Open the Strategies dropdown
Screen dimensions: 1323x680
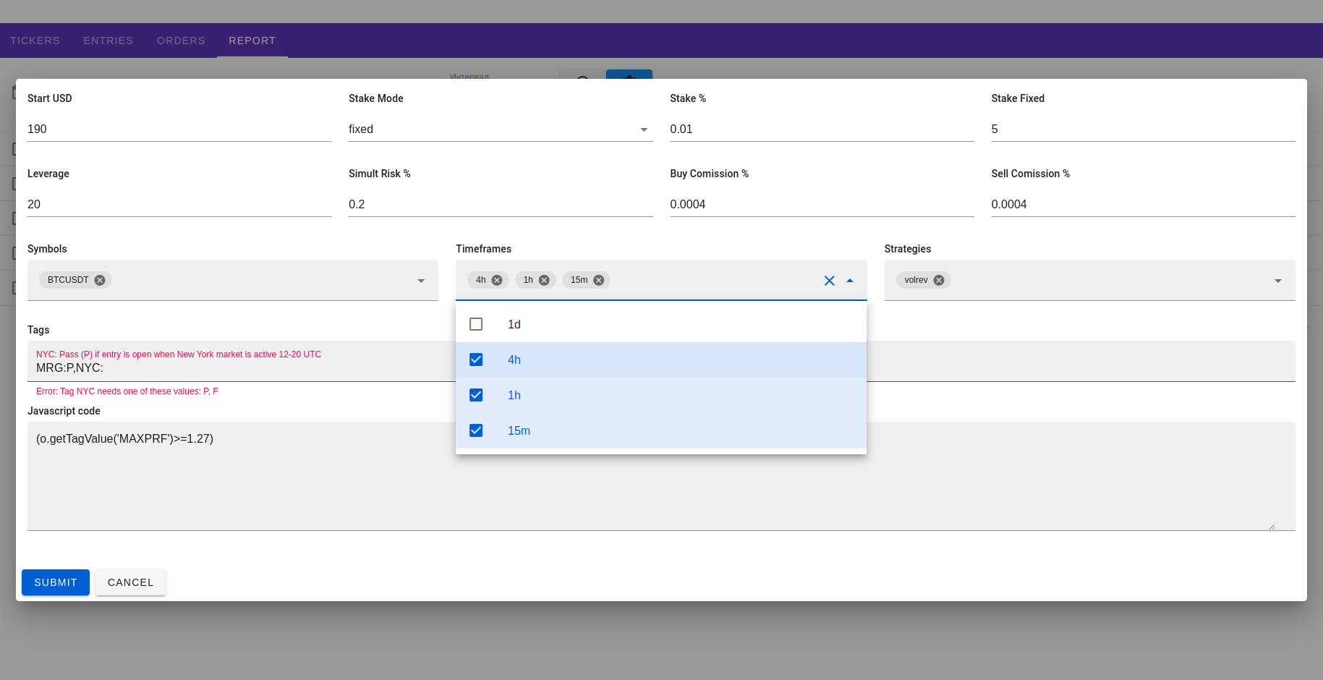tap(1277, 280)
